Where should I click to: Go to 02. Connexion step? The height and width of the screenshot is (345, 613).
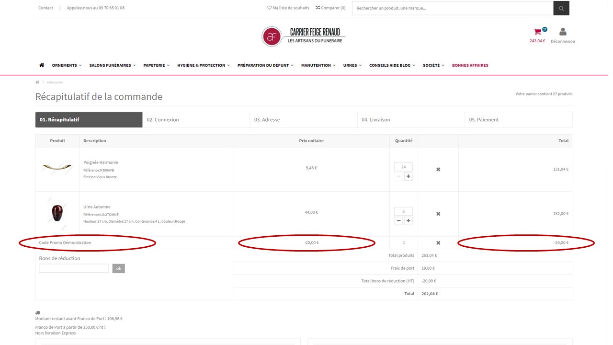click(196, 120)
